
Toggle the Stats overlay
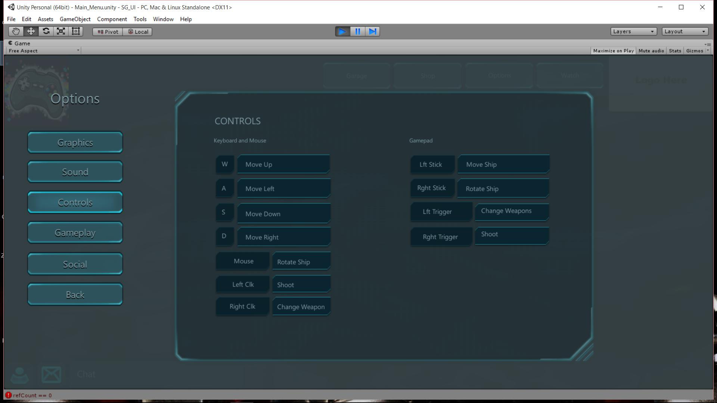[675, 51]
